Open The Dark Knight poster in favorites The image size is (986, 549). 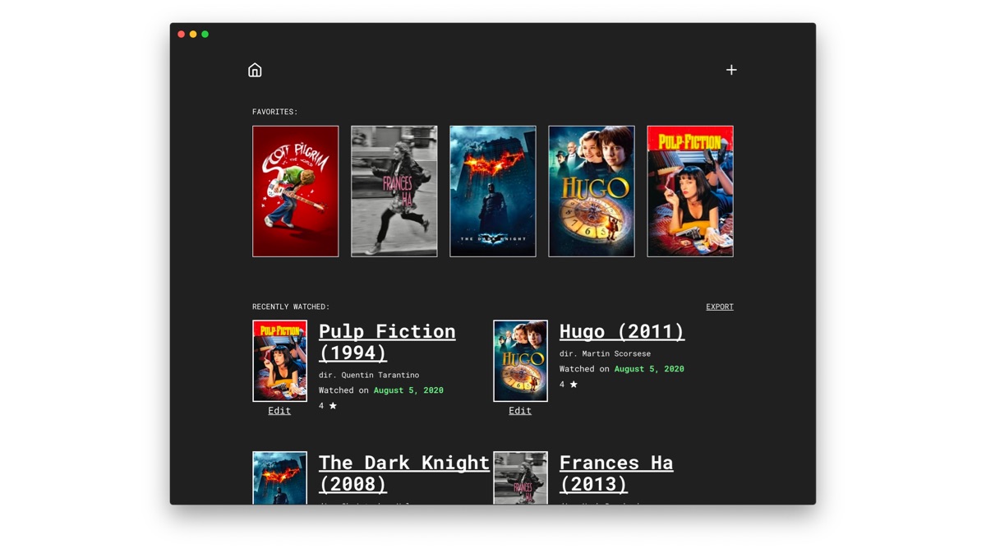click(493, 191)
